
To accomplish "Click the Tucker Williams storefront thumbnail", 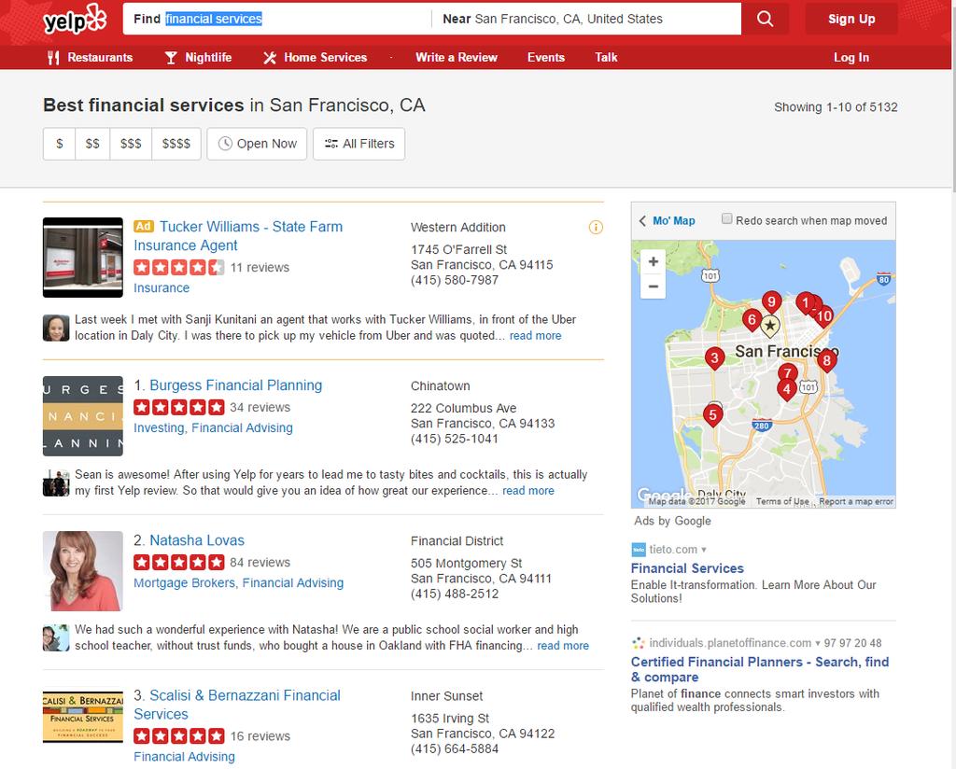I will [83, 258].
